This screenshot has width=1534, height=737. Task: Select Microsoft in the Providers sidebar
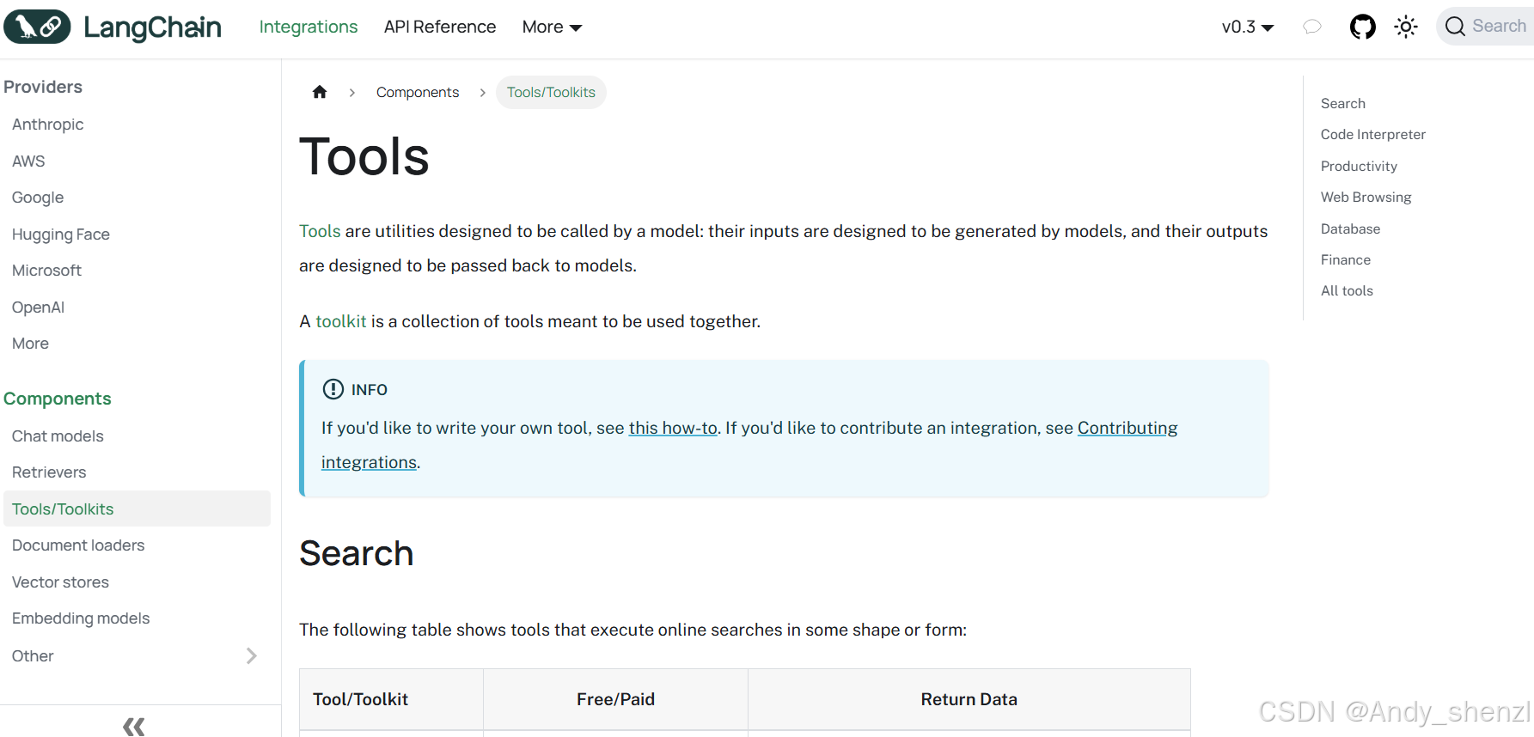[x=47, y=270]
